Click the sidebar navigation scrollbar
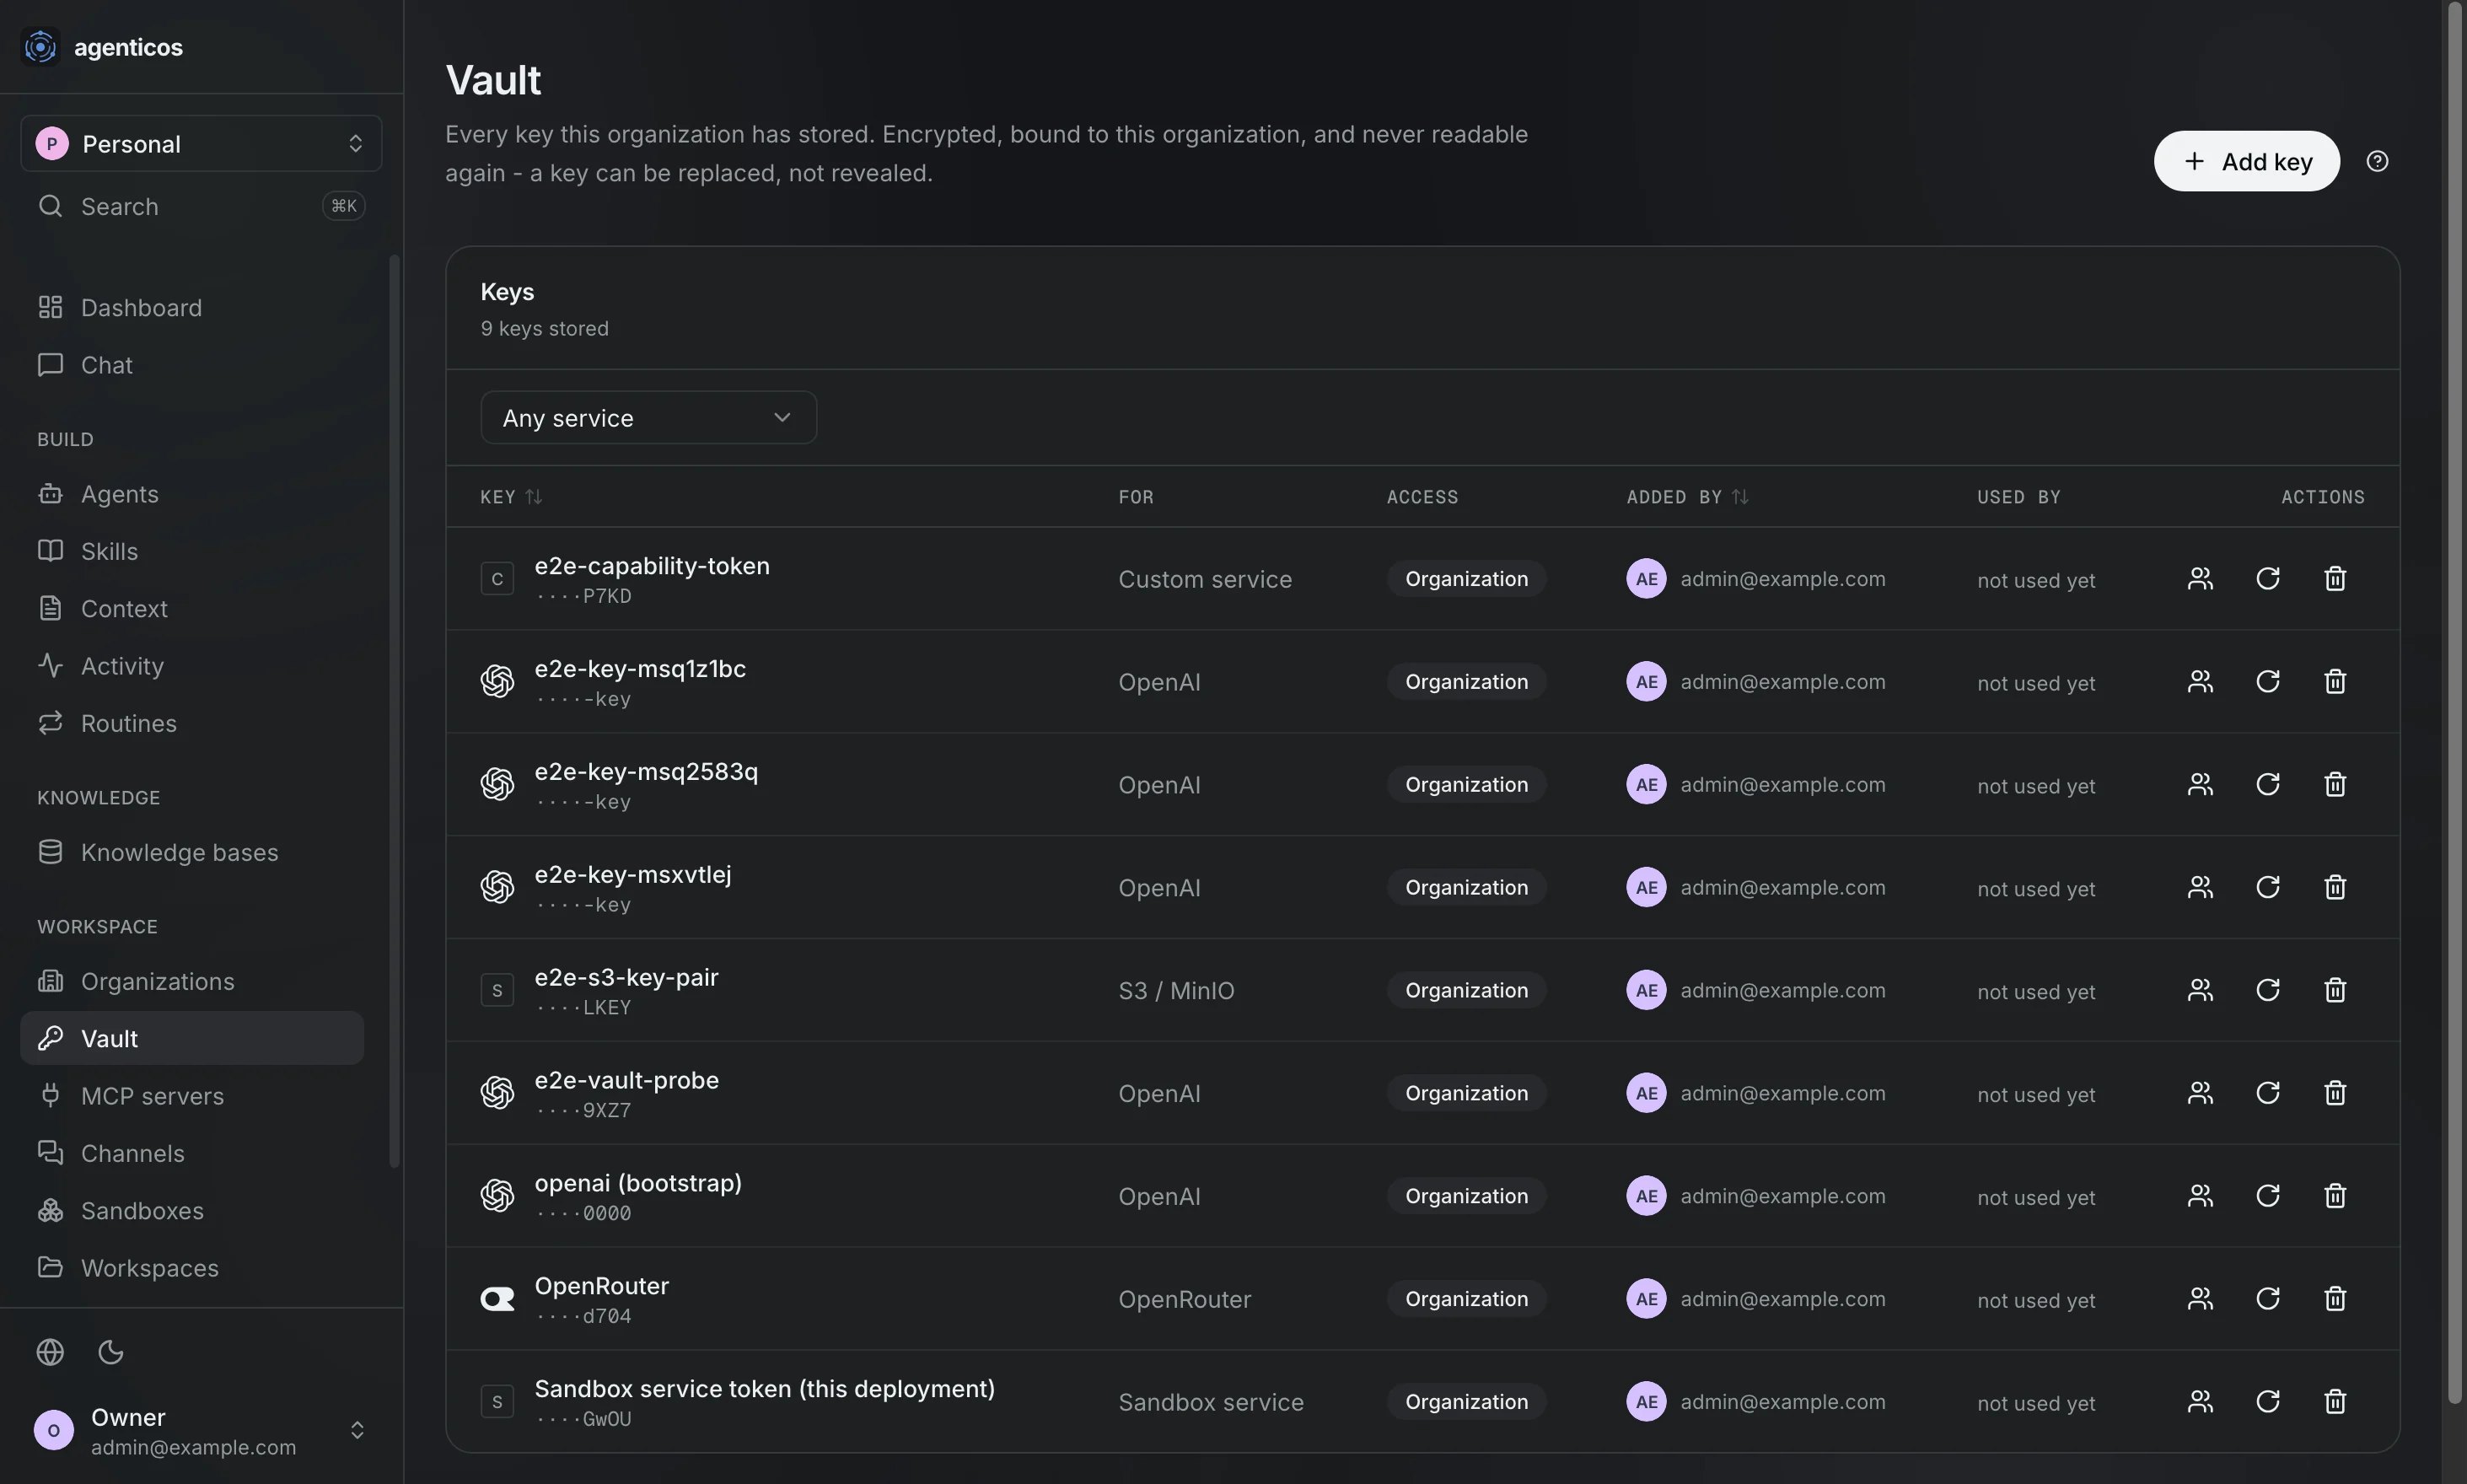The width and height of the screenshot is (2467, 1484). click(x=394, y=710)
